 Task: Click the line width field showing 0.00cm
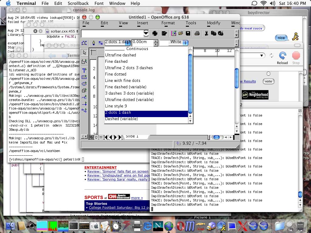point(143,42)
